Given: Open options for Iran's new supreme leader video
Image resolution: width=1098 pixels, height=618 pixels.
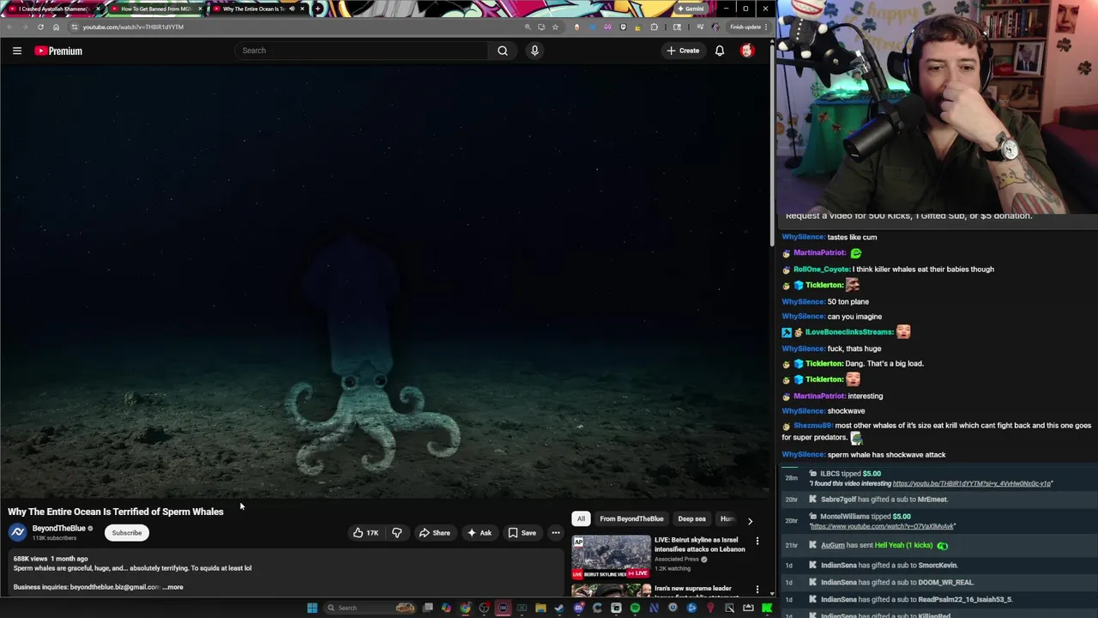Looking at the screenshot, I should click(757, 590).
